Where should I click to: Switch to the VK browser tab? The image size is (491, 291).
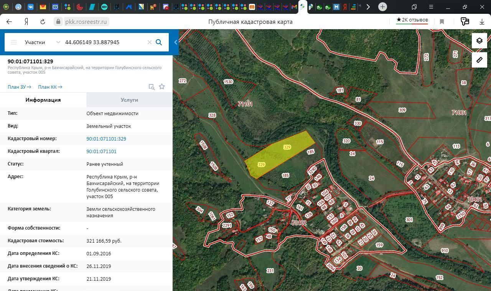(x=31, y=7)
